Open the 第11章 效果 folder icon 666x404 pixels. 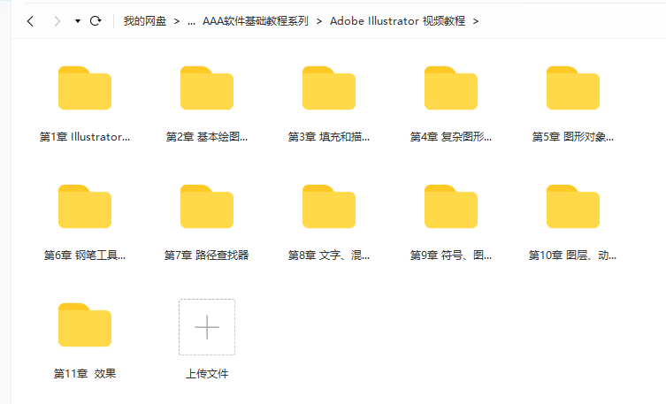tap(85, 324)
